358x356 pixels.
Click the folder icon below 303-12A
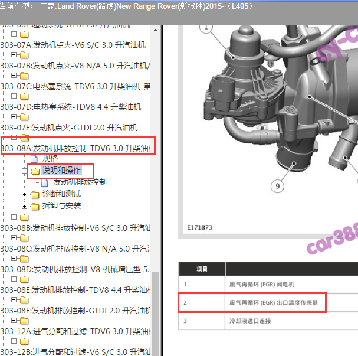pos(24,341)
